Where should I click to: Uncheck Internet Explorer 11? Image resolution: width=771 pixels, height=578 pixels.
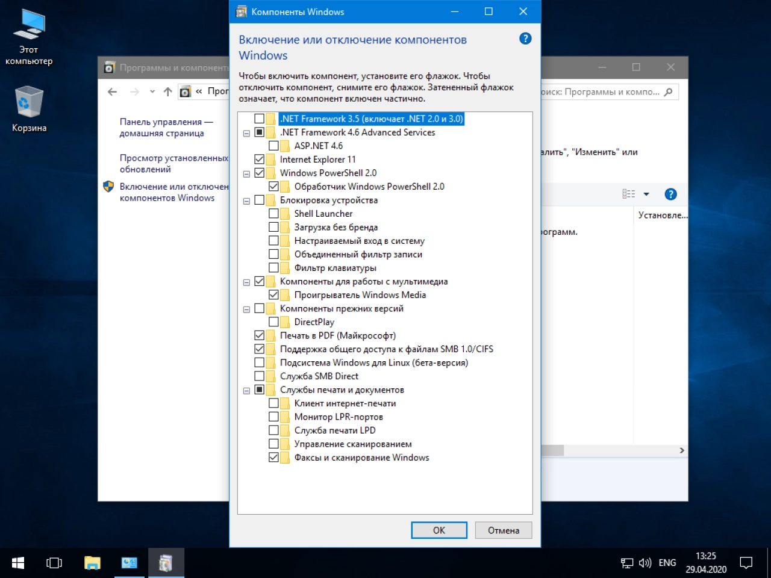(259, 160)
